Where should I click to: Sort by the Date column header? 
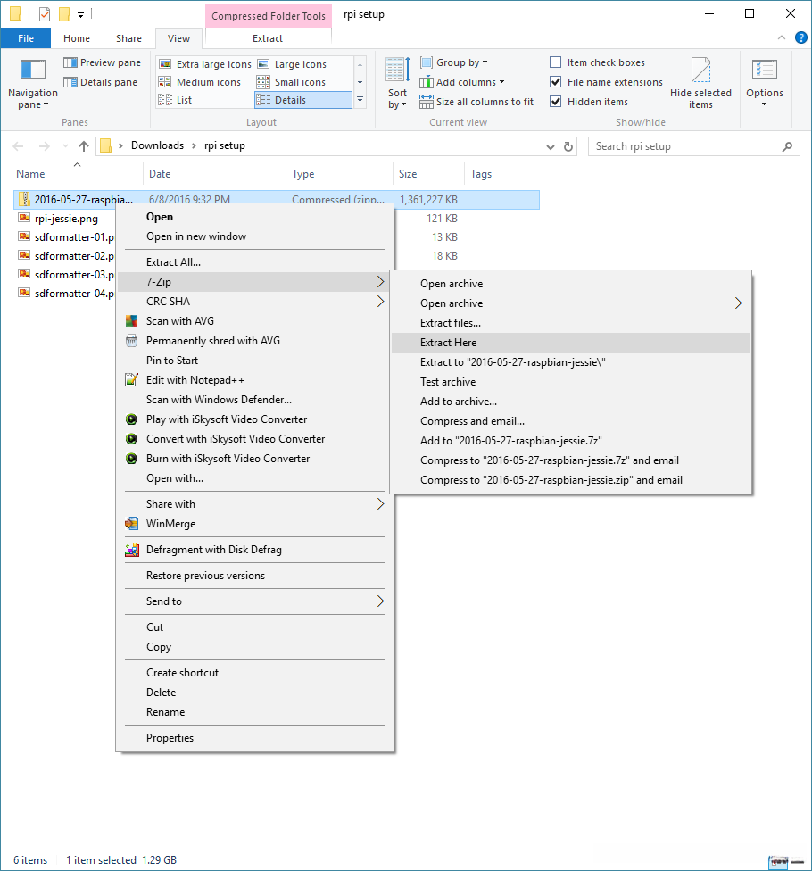(214, 174)
